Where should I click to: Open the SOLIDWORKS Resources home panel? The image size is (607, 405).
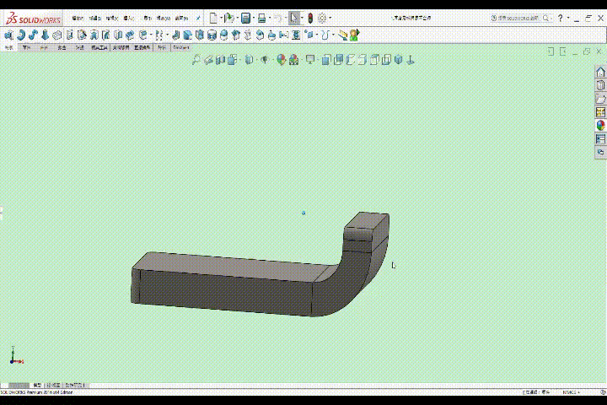[x=600, y=72]
